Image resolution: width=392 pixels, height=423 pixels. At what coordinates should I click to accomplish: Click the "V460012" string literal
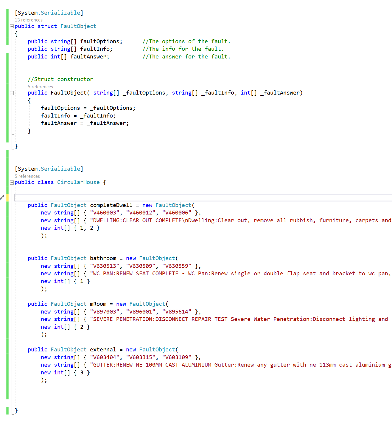click(x=141, y=213)
